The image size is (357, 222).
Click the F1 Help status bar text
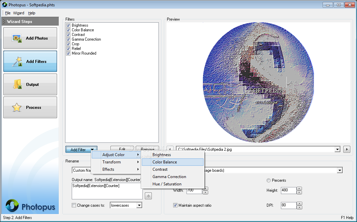click(347, 217)
